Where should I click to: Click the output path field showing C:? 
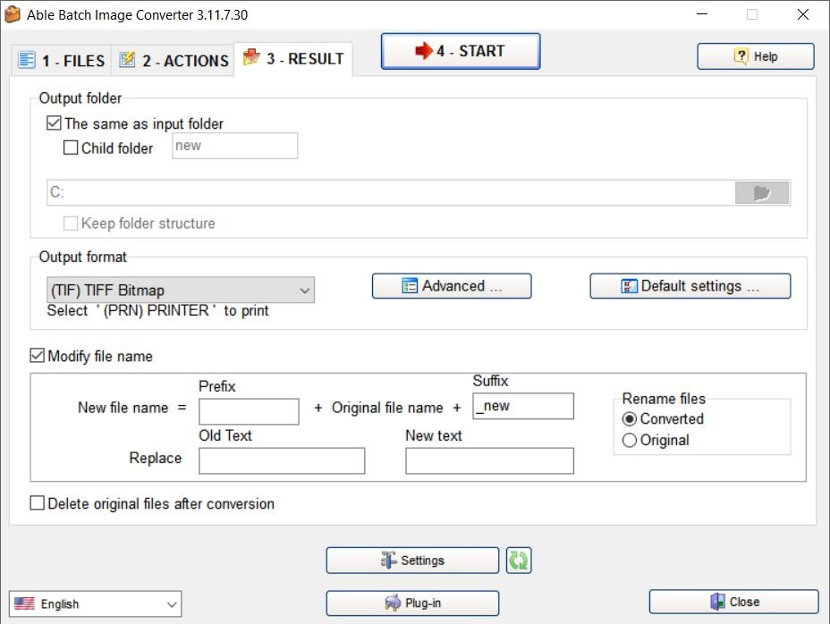[x=391, y=192]
